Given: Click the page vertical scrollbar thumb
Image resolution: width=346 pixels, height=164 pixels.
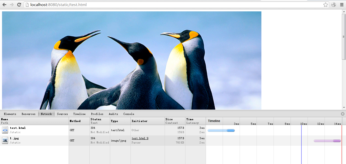Looking at the screenshot, I should pyautogui.click(x=344, y=37).
